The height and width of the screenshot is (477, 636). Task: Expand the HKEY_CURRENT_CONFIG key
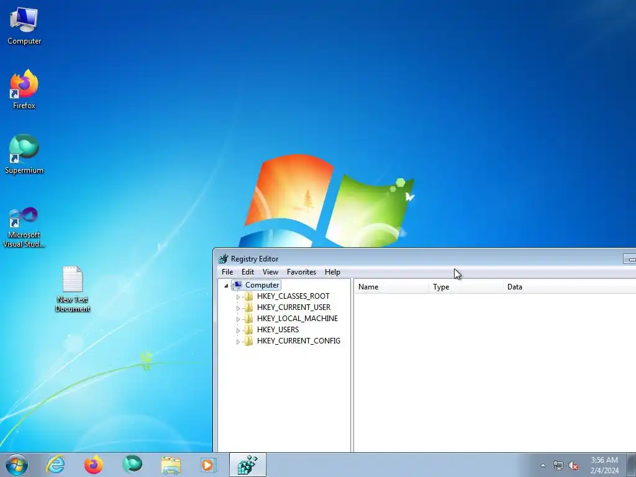(x=238, y=342)
